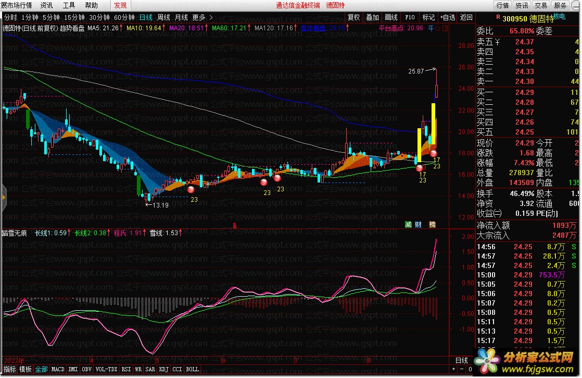Screen dimensions: 582x378
Task: Click the 返回 back button
Action: 466,18
